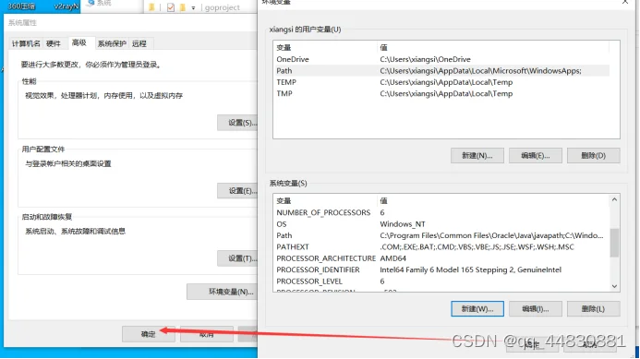The height and width of the screenshot is (359, 640).
Task: Open quick access toolbar dropdown arrow in Explorer
Action: pyautogui.click(x=193, y=7)
